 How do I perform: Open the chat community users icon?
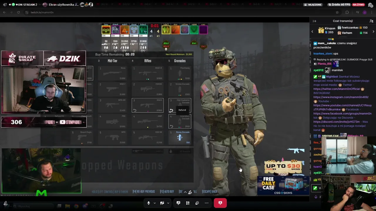pyautogui.click(x=371, y=21)
